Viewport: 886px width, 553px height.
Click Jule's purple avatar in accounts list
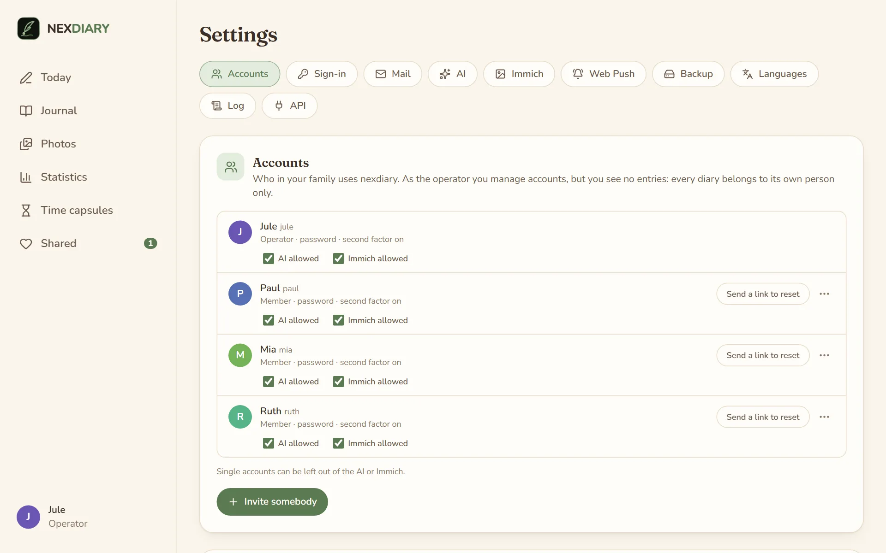pos(240,232)
